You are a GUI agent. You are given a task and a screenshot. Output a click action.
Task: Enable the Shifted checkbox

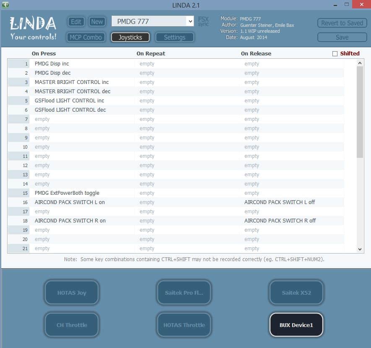click(335, 54)
